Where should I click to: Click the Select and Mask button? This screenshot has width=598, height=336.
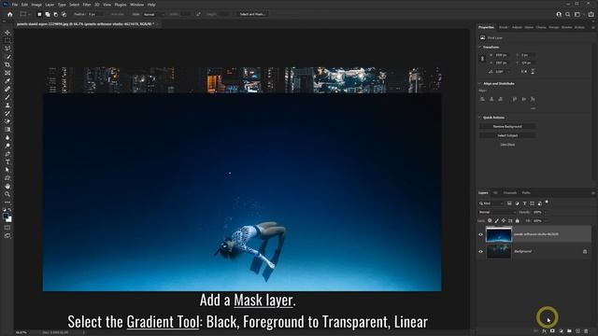pos(252,14)
